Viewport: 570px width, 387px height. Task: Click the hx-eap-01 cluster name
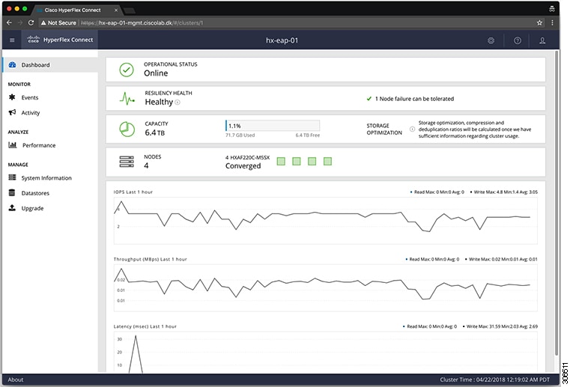(x=282, y=40)
